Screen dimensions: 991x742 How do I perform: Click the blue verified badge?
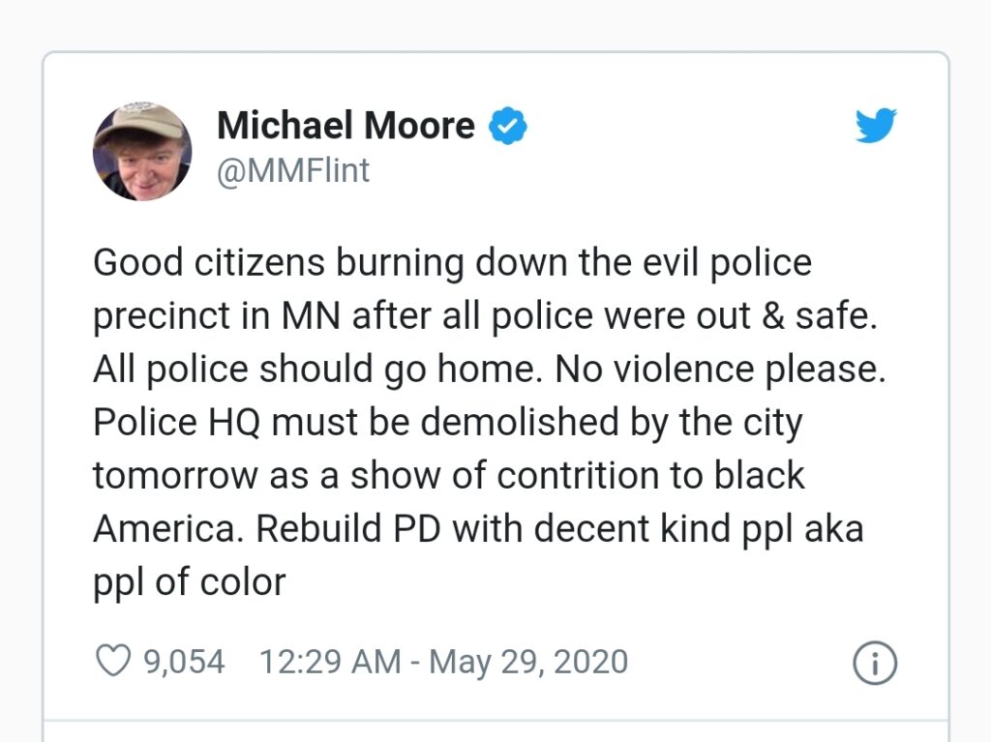[x=507, y=126]
